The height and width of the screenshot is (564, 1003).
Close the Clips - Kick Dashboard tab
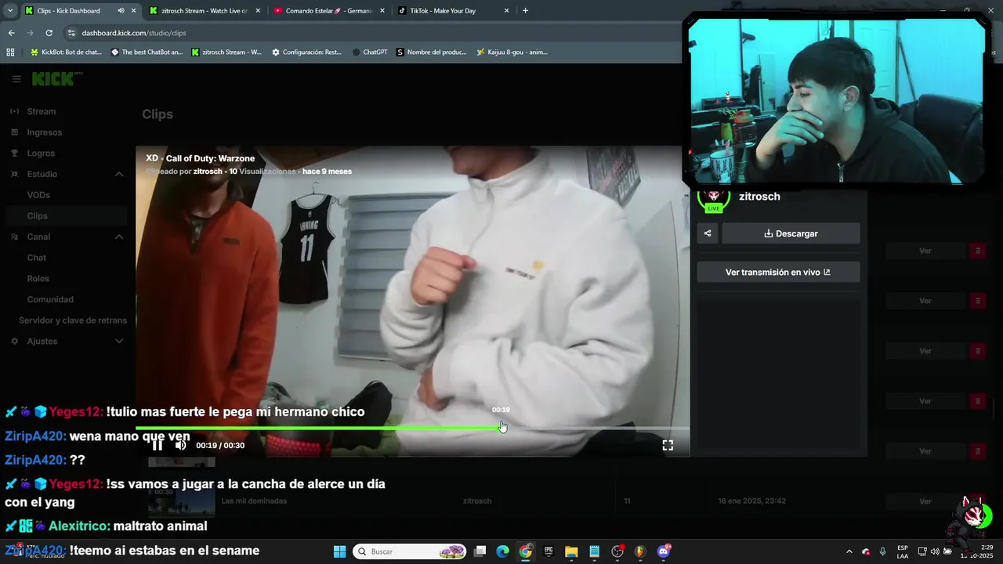point(133,11)
